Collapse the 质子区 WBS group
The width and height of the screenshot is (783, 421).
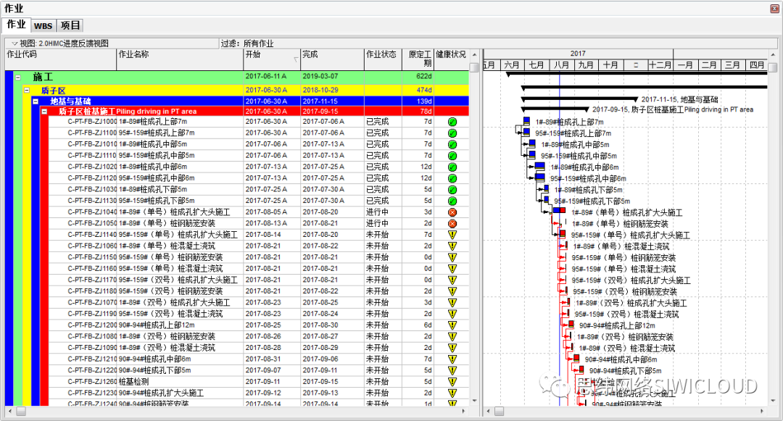[x=27, y=91]
